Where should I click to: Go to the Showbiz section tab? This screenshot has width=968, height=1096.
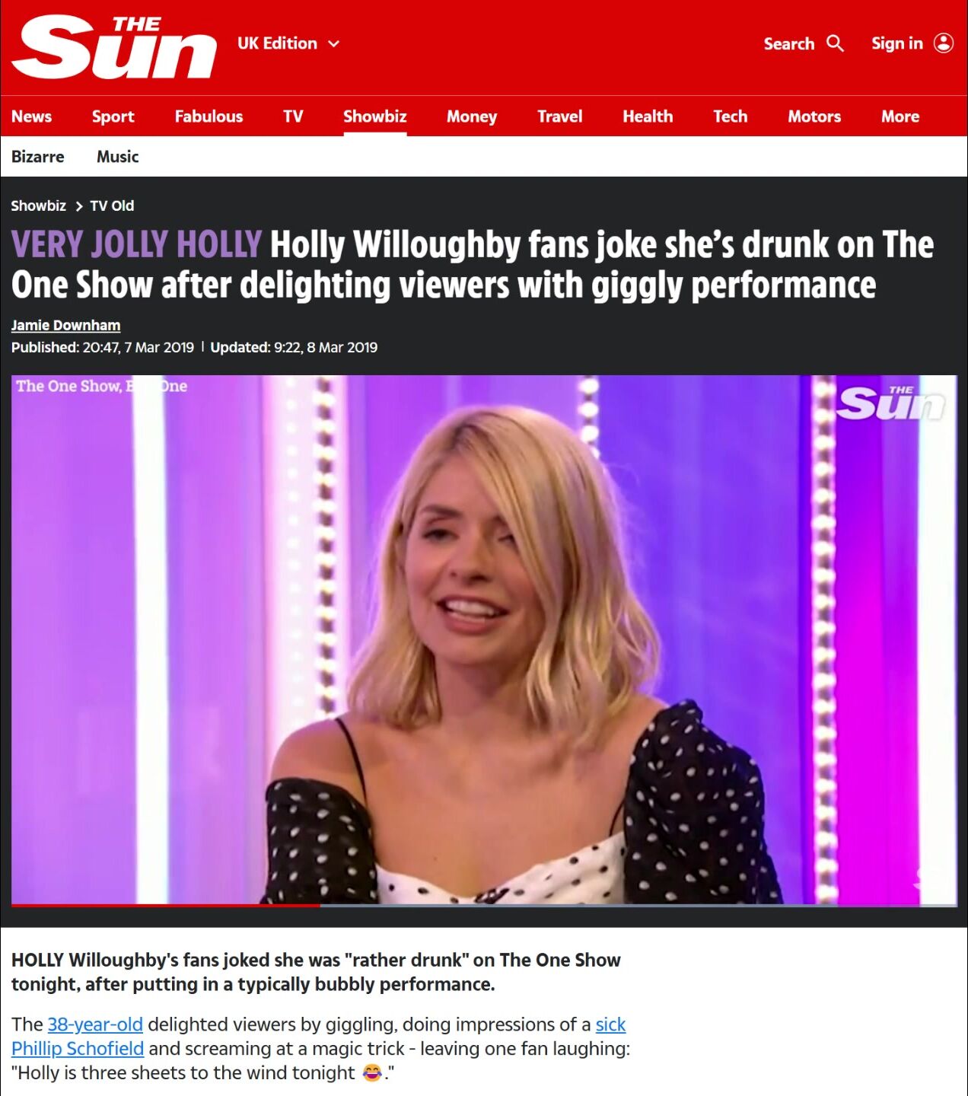tap(374, 116)
